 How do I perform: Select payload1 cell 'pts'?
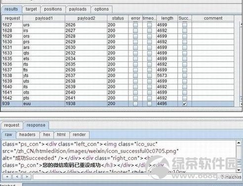44,98
